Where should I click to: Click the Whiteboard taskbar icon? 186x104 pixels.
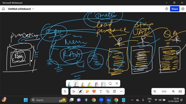pos(109,100)
